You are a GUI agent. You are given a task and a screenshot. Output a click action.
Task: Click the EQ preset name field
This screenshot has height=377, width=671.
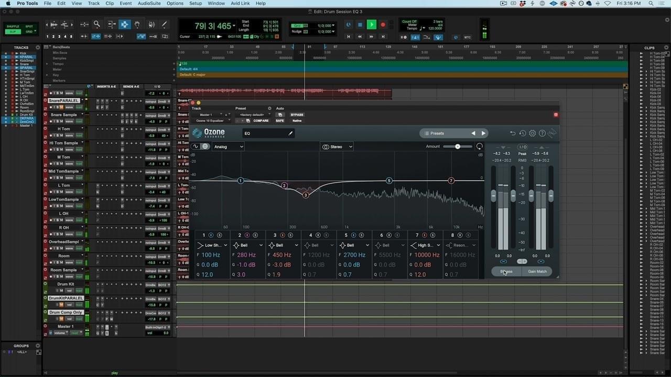pos(267,134)
